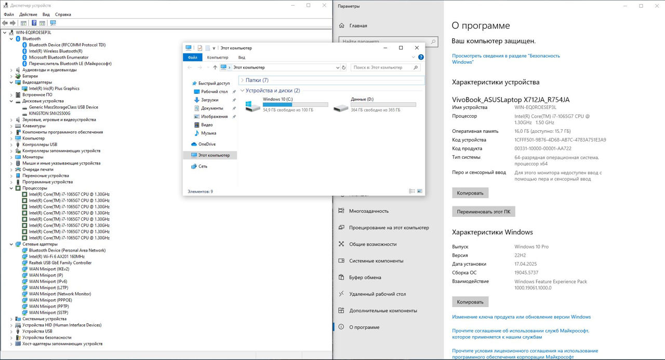
Task: Expand Аудиовходы и аудиовыходы in Device Manager
Action: point(11,70)
